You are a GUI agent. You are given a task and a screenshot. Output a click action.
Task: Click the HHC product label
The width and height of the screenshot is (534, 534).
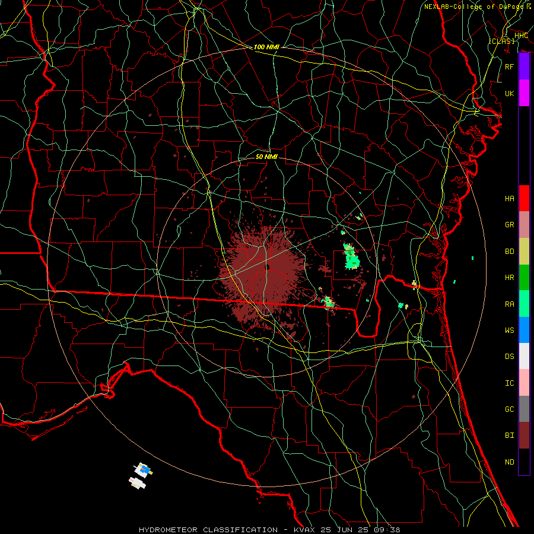point(521,36)
